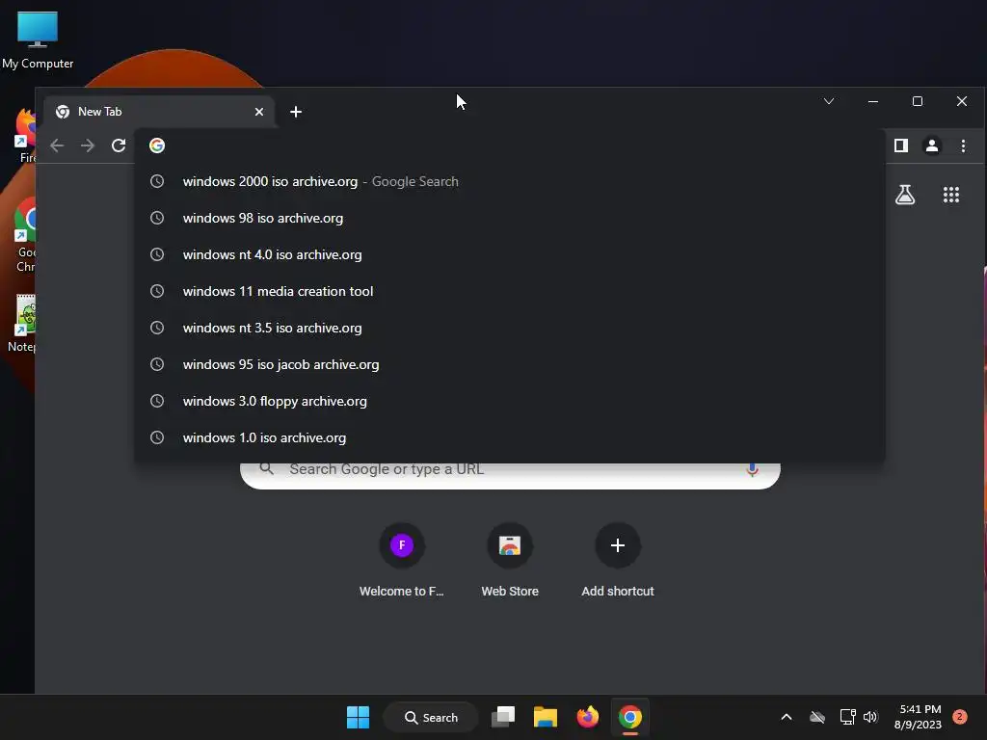987x740 pixels.
Task: Click the history clock icon beside windows 98 suggestion
Action: click(157, 219)
